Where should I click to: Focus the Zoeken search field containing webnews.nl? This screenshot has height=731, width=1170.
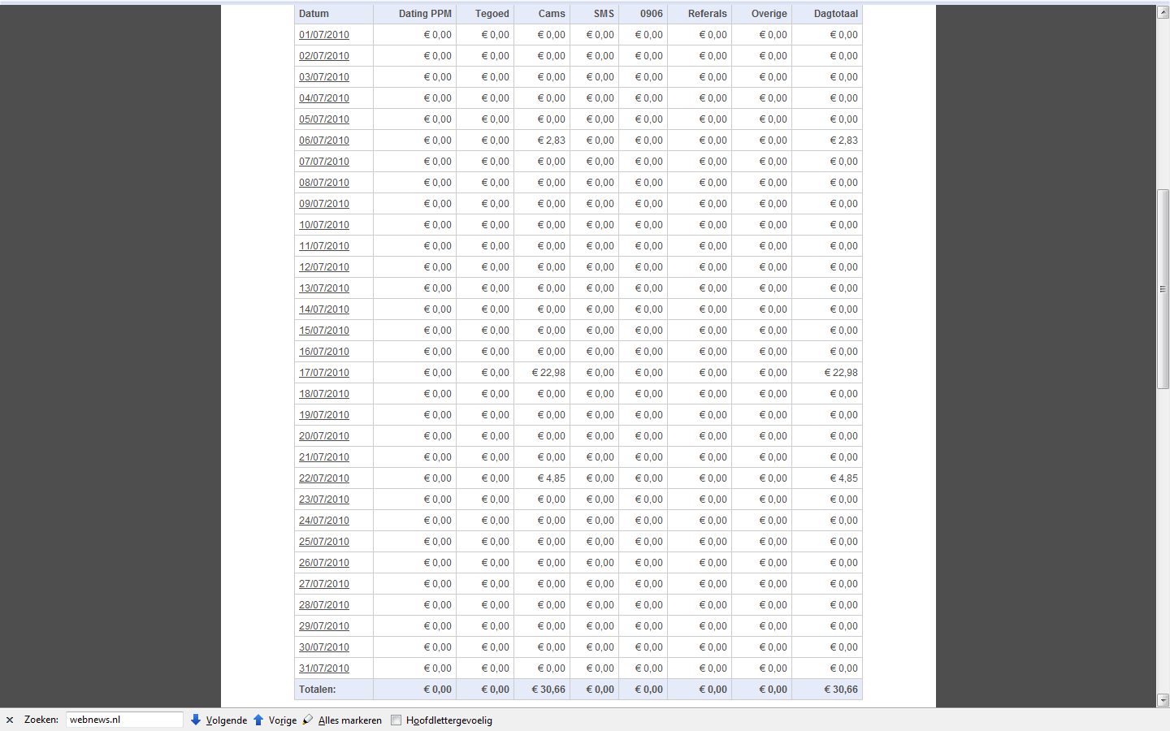tap(124, 720)
